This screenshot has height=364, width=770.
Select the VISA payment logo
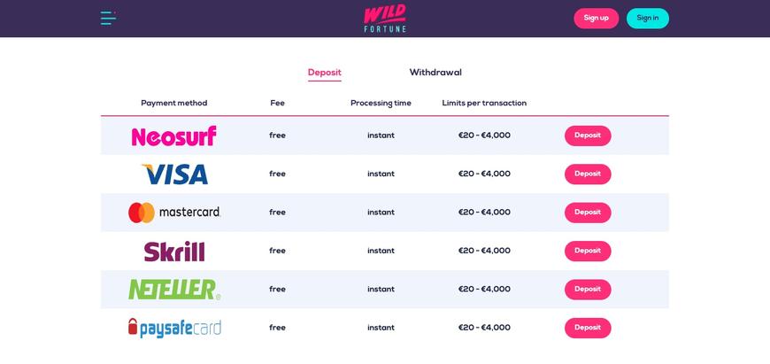[x=175, y=174]
